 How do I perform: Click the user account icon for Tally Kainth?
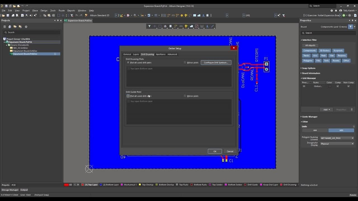click(341, 11)
